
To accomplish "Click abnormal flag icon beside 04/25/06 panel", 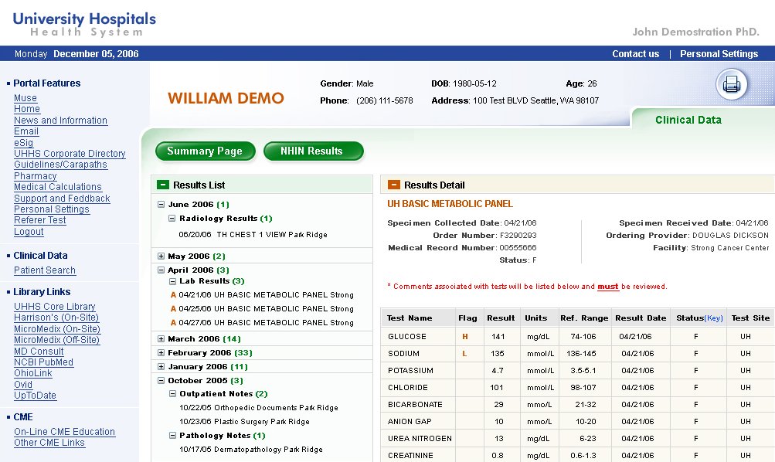I will [x=173, y=309].
